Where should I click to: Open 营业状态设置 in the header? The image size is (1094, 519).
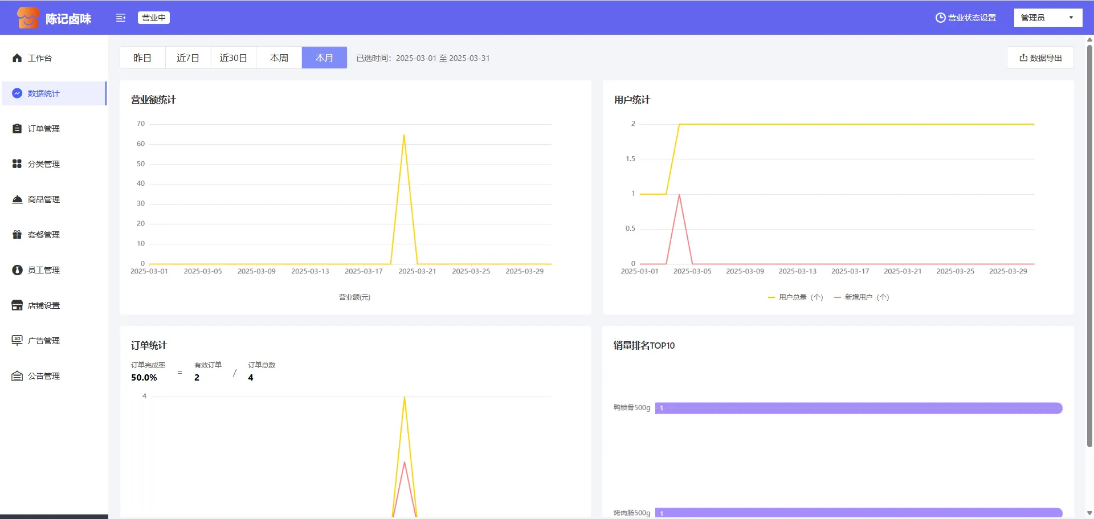[966, 18]
